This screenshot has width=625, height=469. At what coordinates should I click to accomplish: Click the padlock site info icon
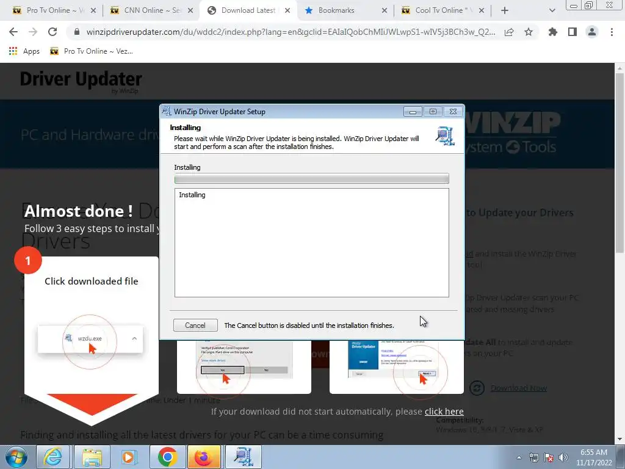(x=77, y=32)
